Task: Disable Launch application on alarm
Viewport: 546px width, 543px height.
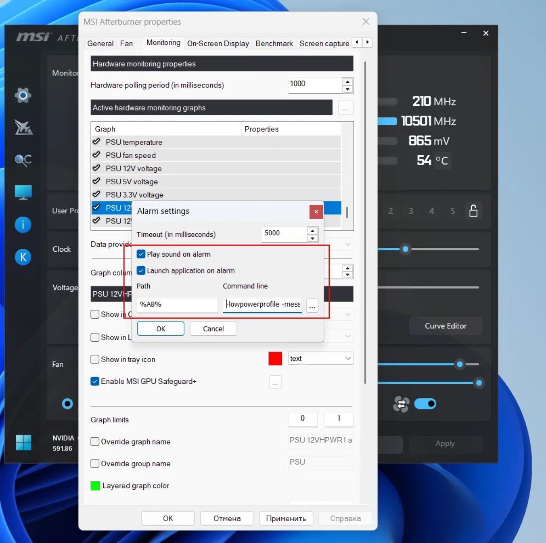Action: point(141,271)
